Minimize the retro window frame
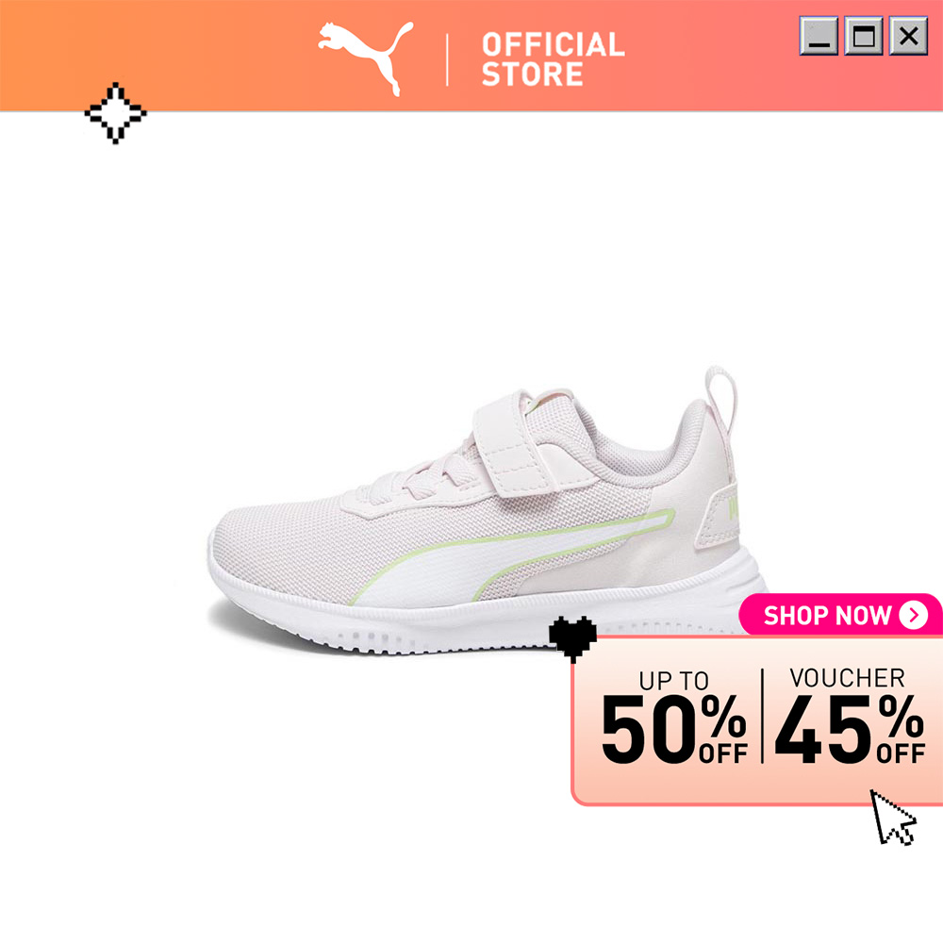 click(x=819, y=36)
